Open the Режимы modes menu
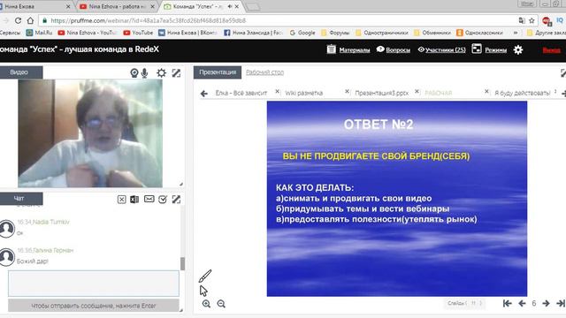This screenshot has height=318, width=566. [x=495, y=50]
